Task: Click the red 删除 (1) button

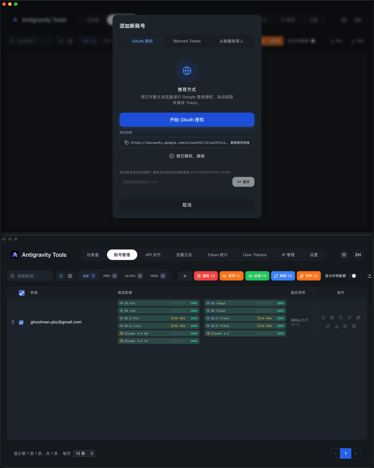Action: click(x=206, y=276)
